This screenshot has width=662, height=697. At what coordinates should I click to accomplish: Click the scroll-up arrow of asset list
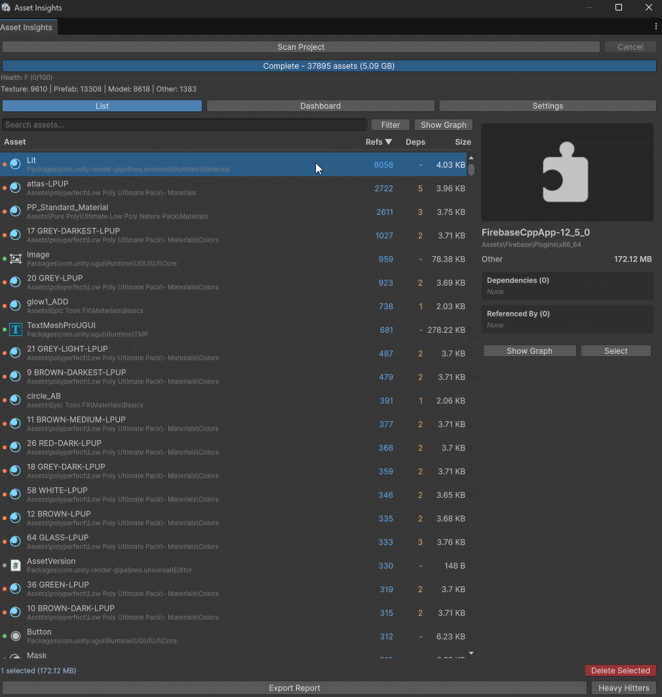point(471,158)
